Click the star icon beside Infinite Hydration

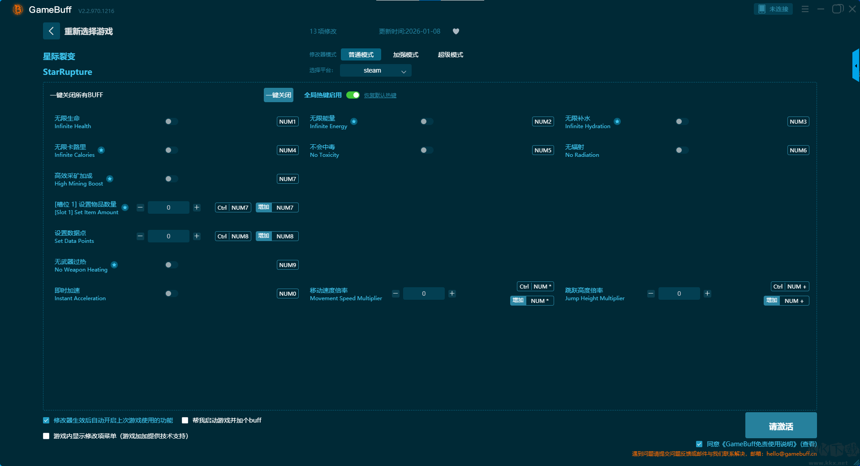pyautogui.click(x=617, y=121)
